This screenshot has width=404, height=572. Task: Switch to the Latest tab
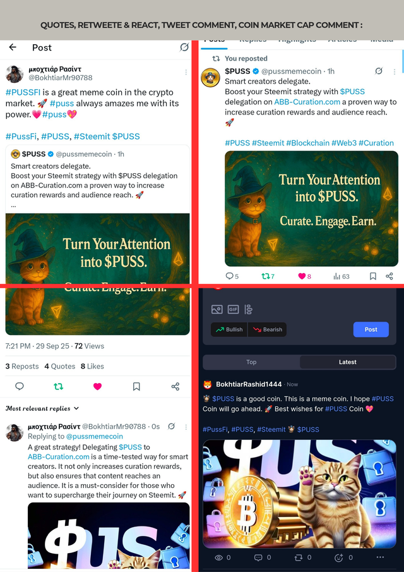[x=348, y=362]
